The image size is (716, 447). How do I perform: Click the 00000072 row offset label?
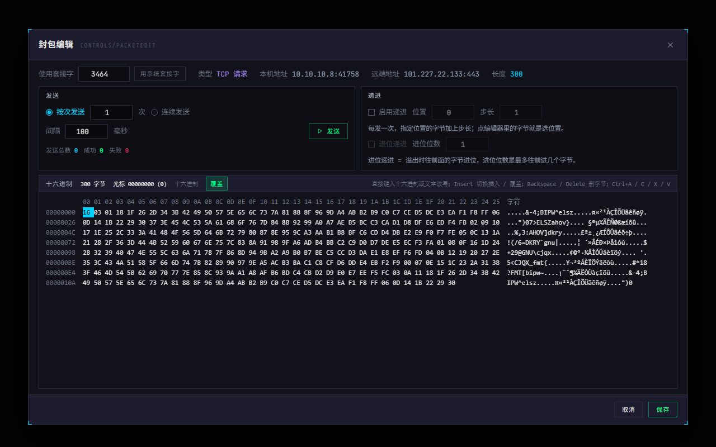click(x=60, y=242)
